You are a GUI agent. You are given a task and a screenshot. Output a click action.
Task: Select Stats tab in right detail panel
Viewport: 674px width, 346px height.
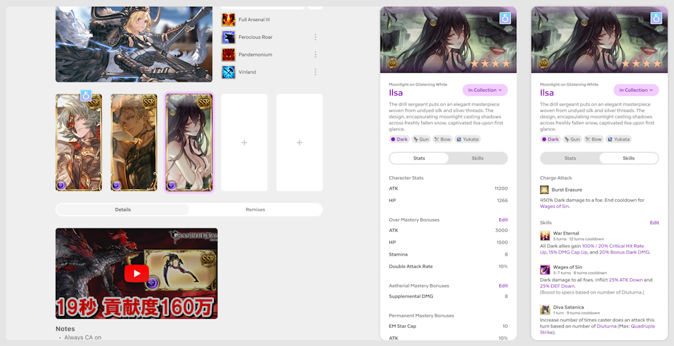570,158
